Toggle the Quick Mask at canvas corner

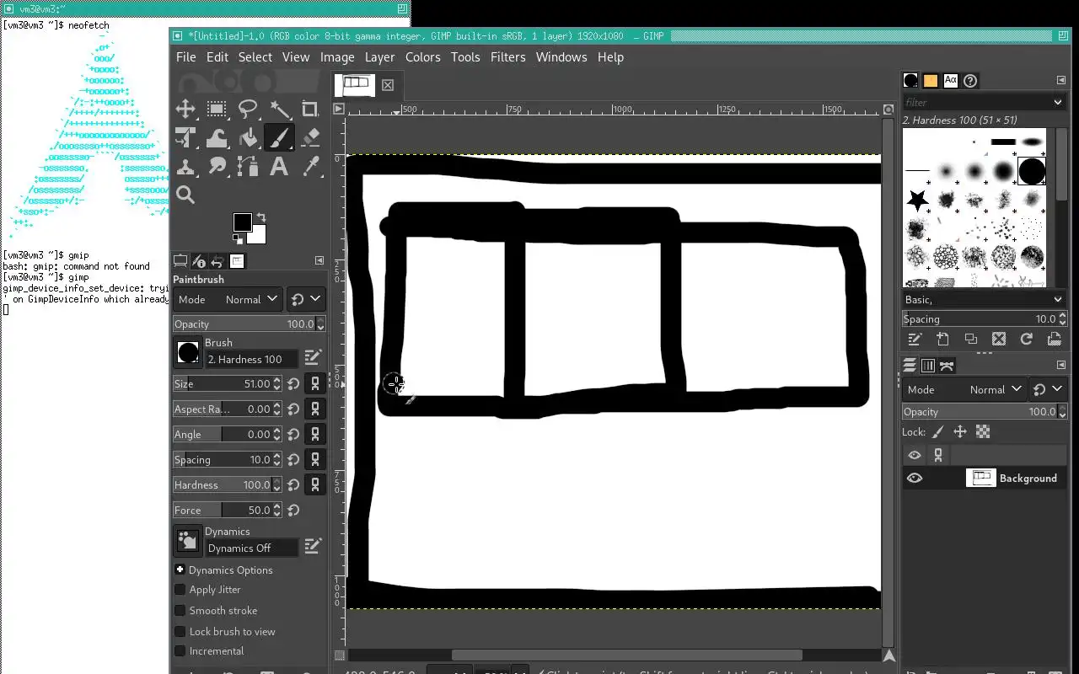pos(339,655)
